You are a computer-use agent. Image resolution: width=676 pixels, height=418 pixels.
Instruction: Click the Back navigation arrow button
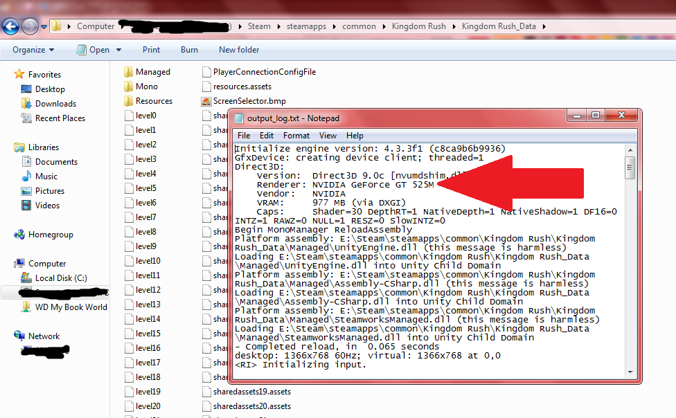(x=11, y=26)
